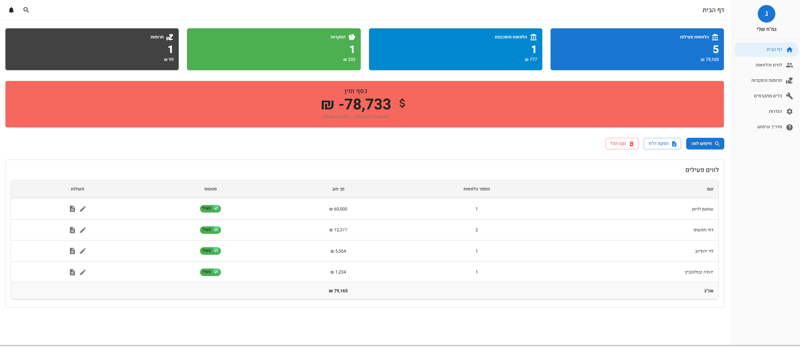
Task: Open the document icon in the ₪1,234 row
Action: (x=72, y=272)
